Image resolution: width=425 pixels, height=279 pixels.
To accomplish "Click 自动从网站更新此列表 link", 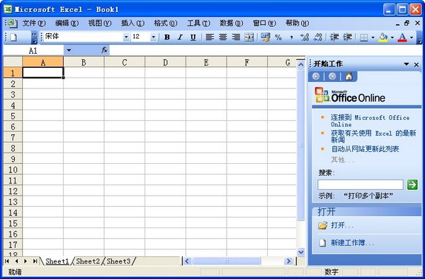I will click(x=365, y=149).
